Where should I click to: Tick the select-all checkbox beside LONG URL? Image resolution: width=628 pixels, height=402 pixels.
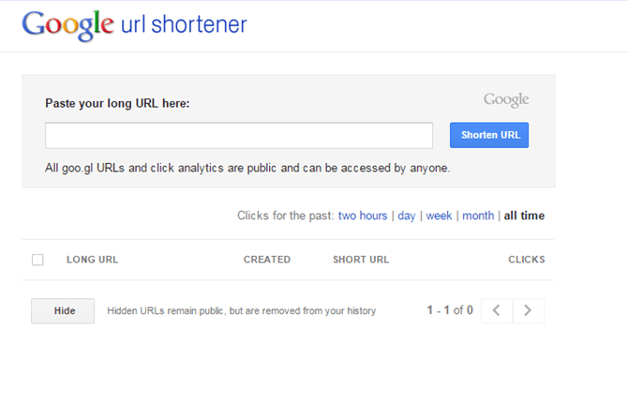(37, 260)
